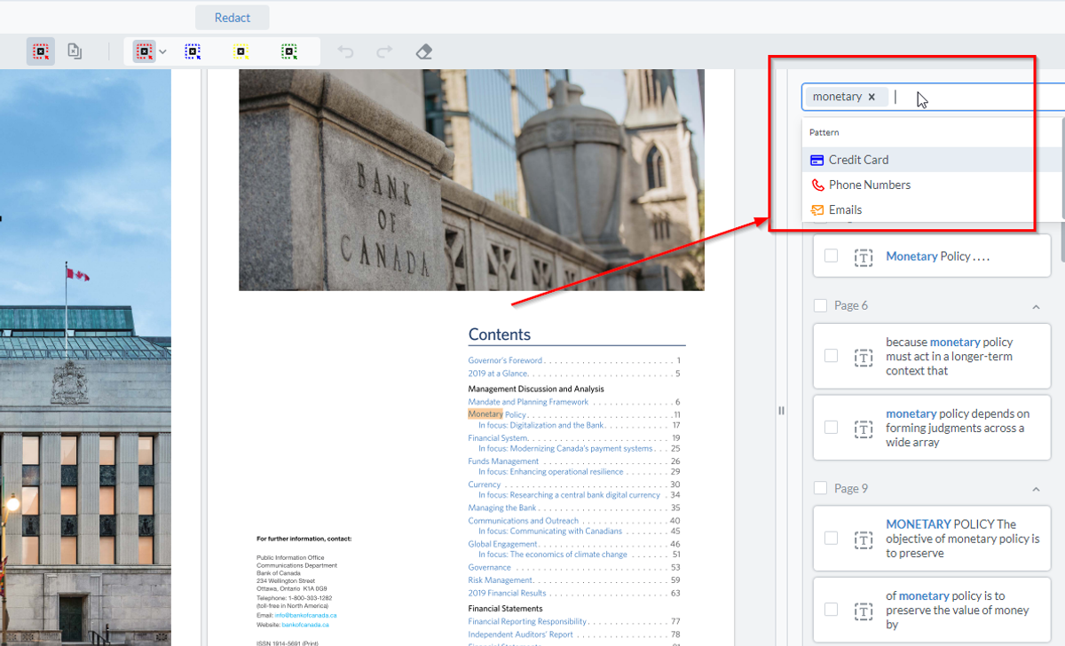Collapse the Page 9 results section

coord(1035,488)
